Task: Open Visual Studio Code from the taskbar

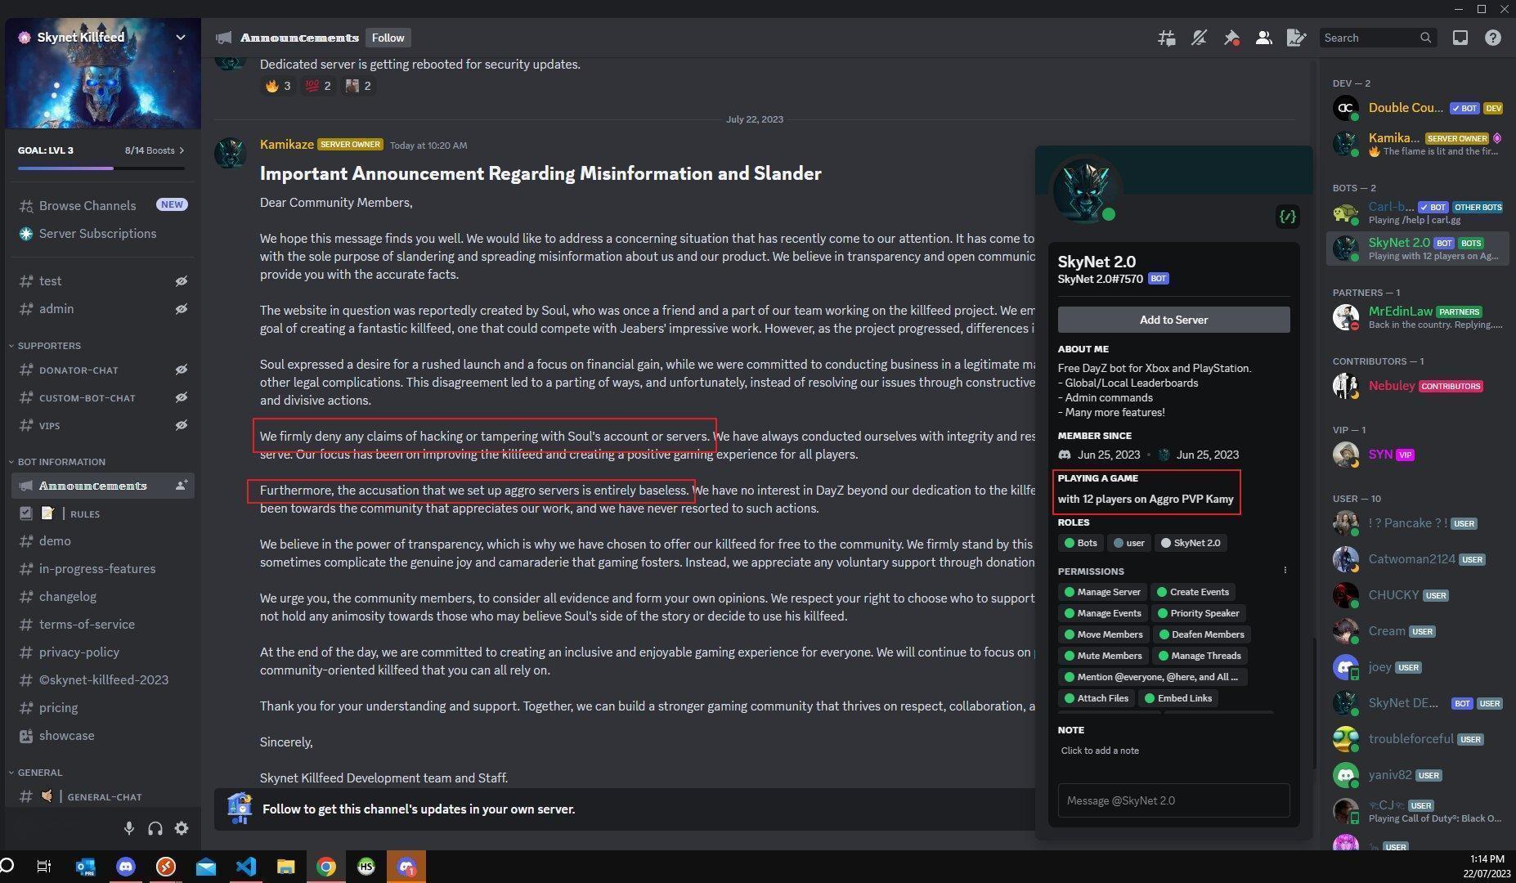Action: coord(246,867)
